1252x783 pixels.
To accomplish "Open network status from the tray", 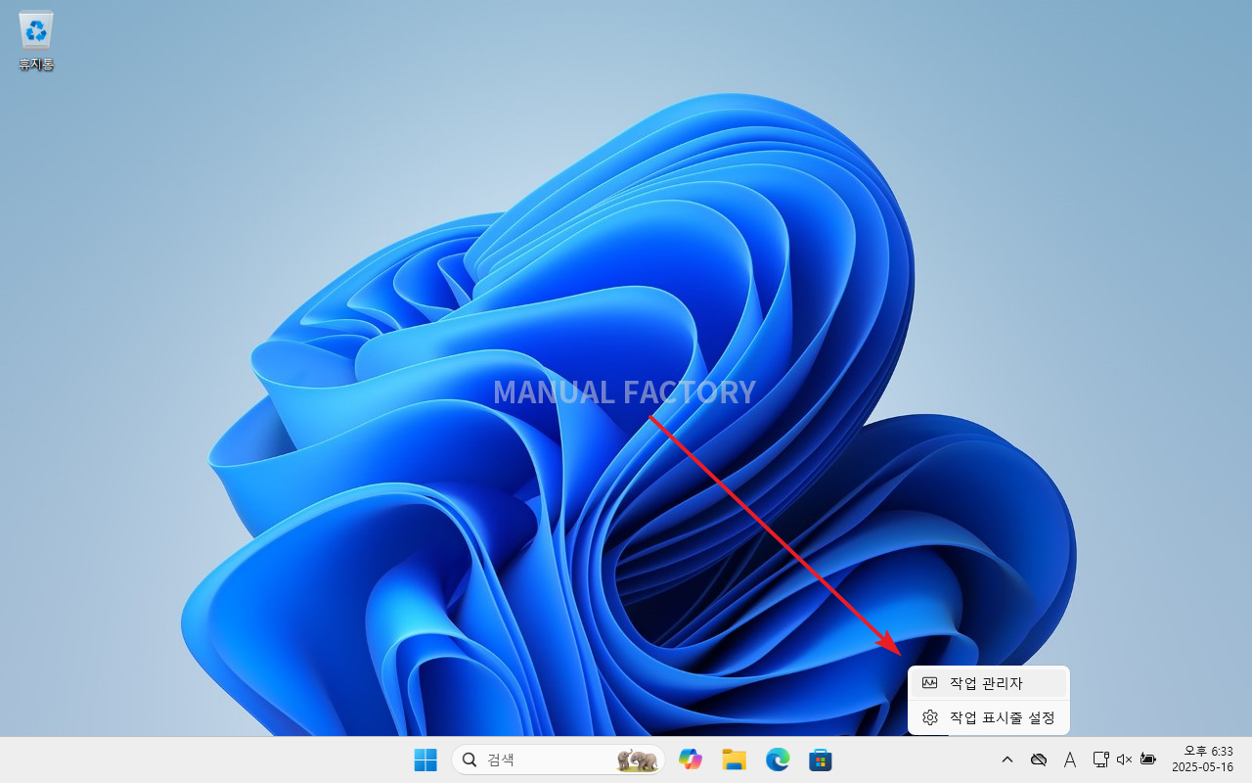I will click(x=1100, y=760).
